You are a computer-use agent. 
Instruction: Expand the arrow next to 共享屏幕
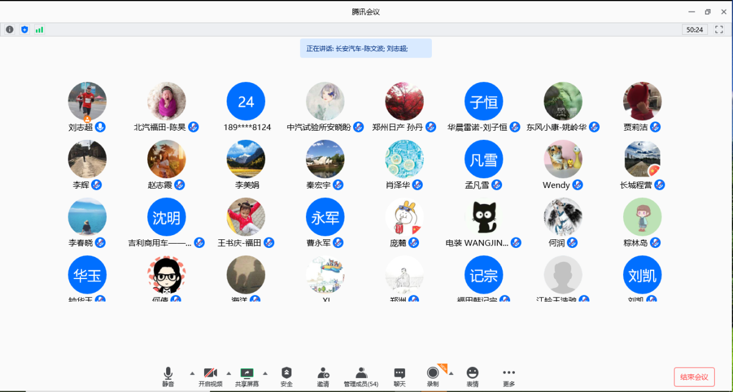click(x=265, y=373)
